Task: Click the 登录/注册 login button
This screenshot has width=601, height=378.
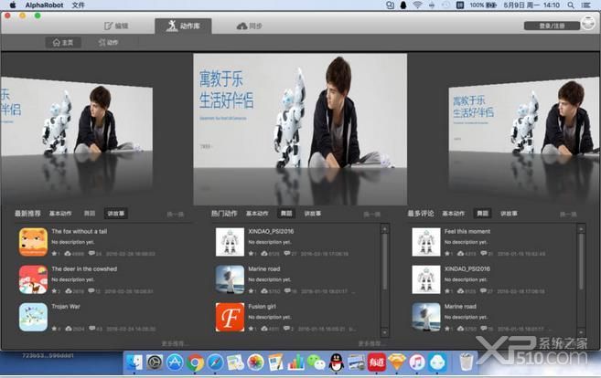Action: point(552,26)
